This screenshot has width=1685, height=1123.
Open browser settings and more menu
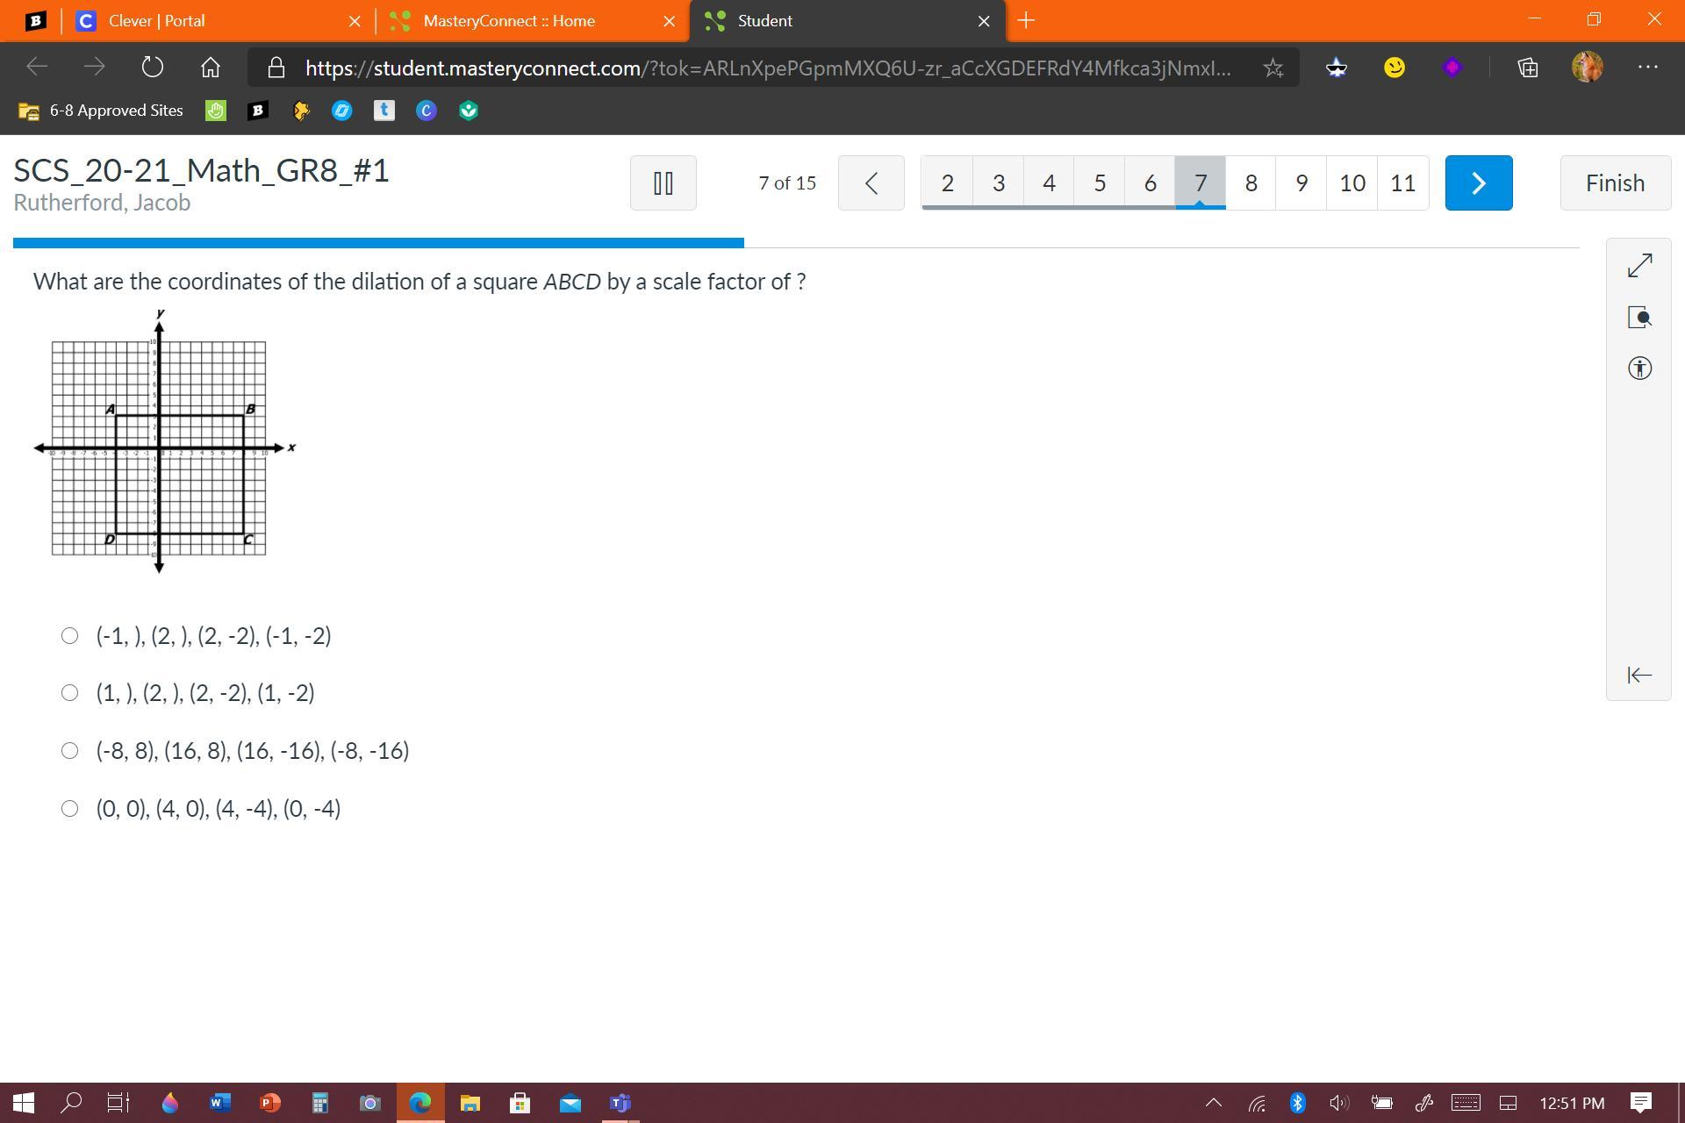pyautogui.click(x=1647, y=68)
